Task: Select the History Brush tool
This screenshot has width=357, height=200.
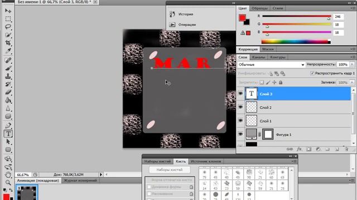Action: click(8, 84)
